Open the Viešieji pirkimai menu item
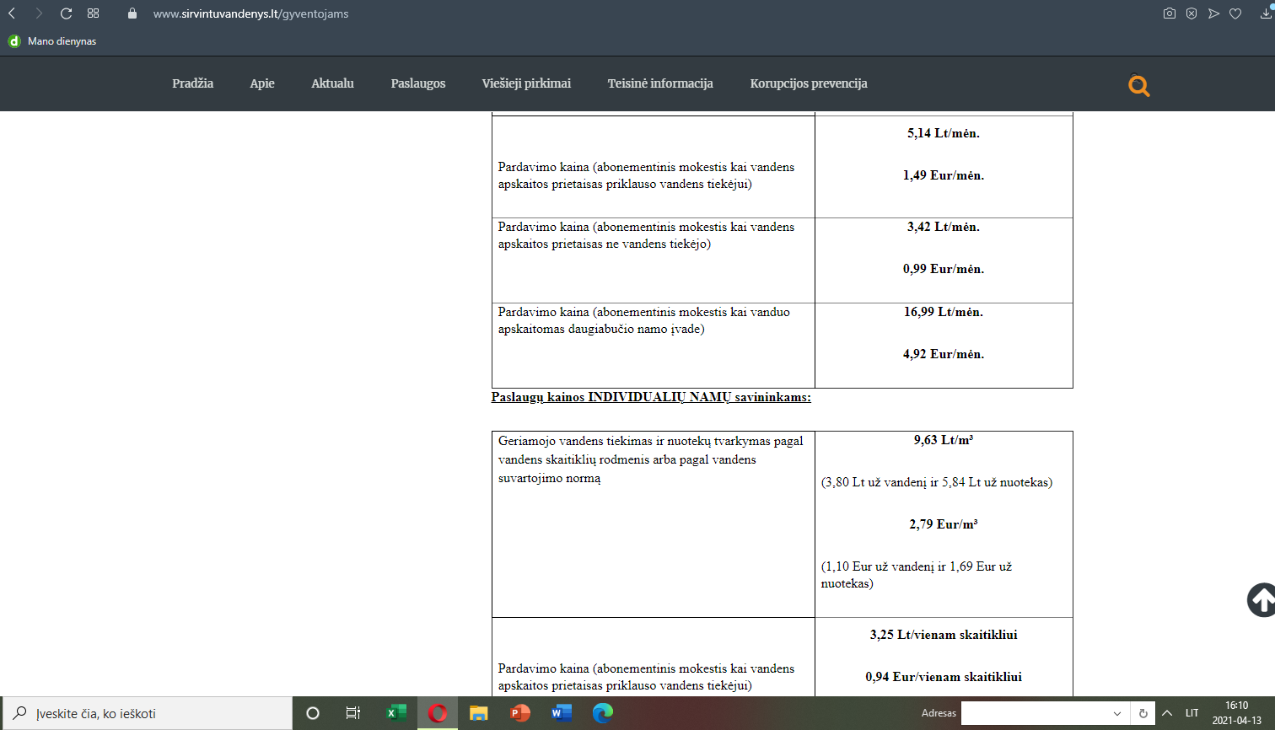The image size is (1275, 730). [526, 83]
